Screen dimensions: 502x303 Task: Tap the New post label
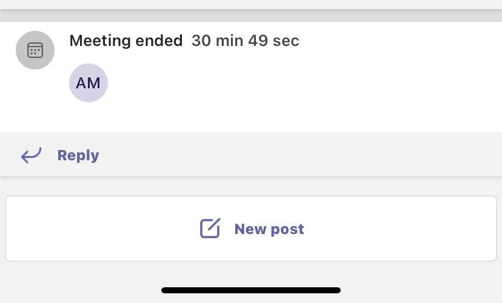(269, 229)
